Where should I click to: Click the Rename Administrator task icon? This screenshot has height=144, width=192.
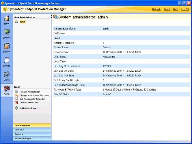click(17, 92)
